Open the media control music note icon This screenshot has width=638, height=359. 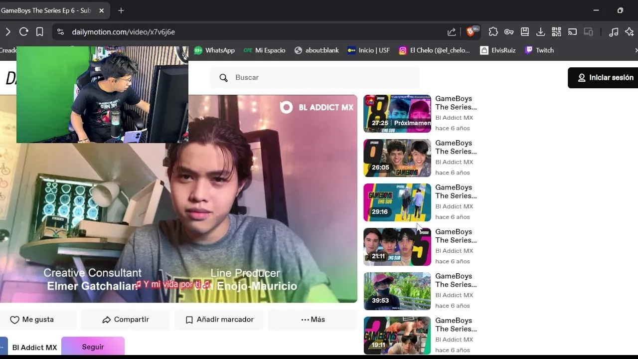click(614, 32)
